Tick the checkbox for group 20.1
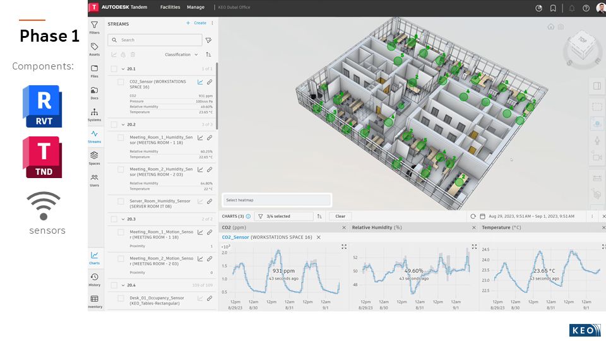606x341 pixels. tap(114, 69)
